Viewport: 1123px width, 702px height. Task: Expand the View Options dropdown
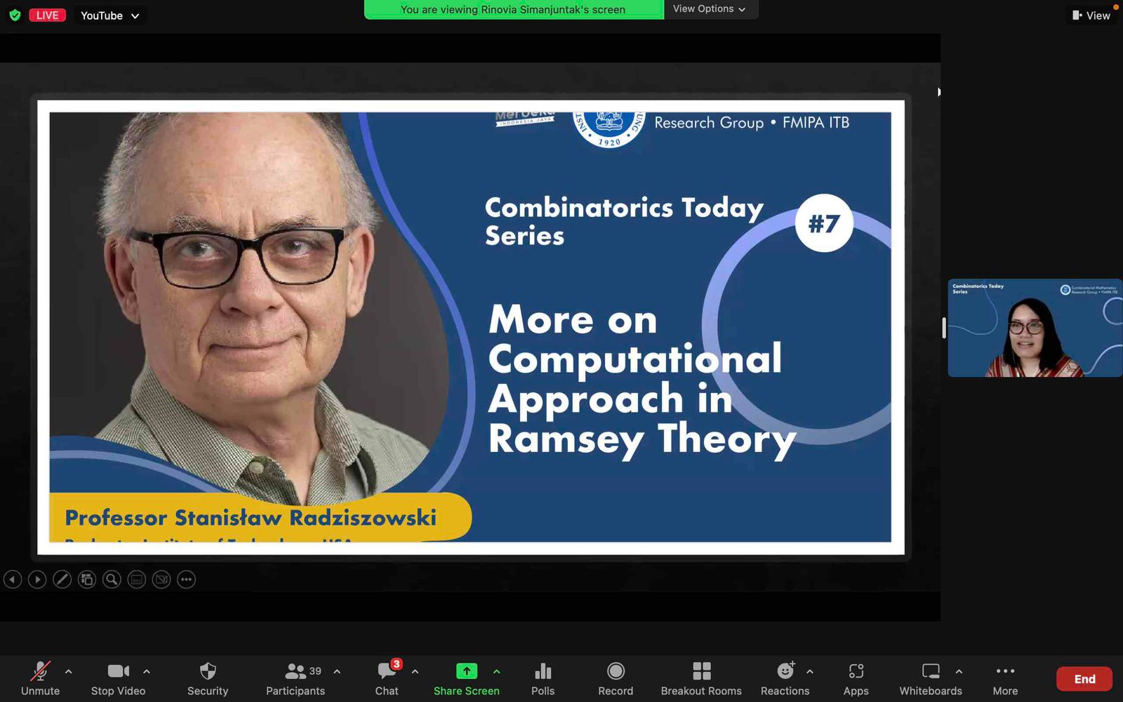(710, 9)
